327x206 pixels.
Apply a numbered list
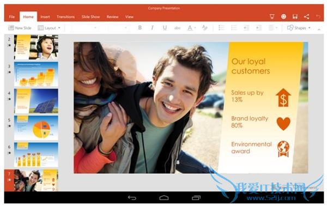point(234,28)
